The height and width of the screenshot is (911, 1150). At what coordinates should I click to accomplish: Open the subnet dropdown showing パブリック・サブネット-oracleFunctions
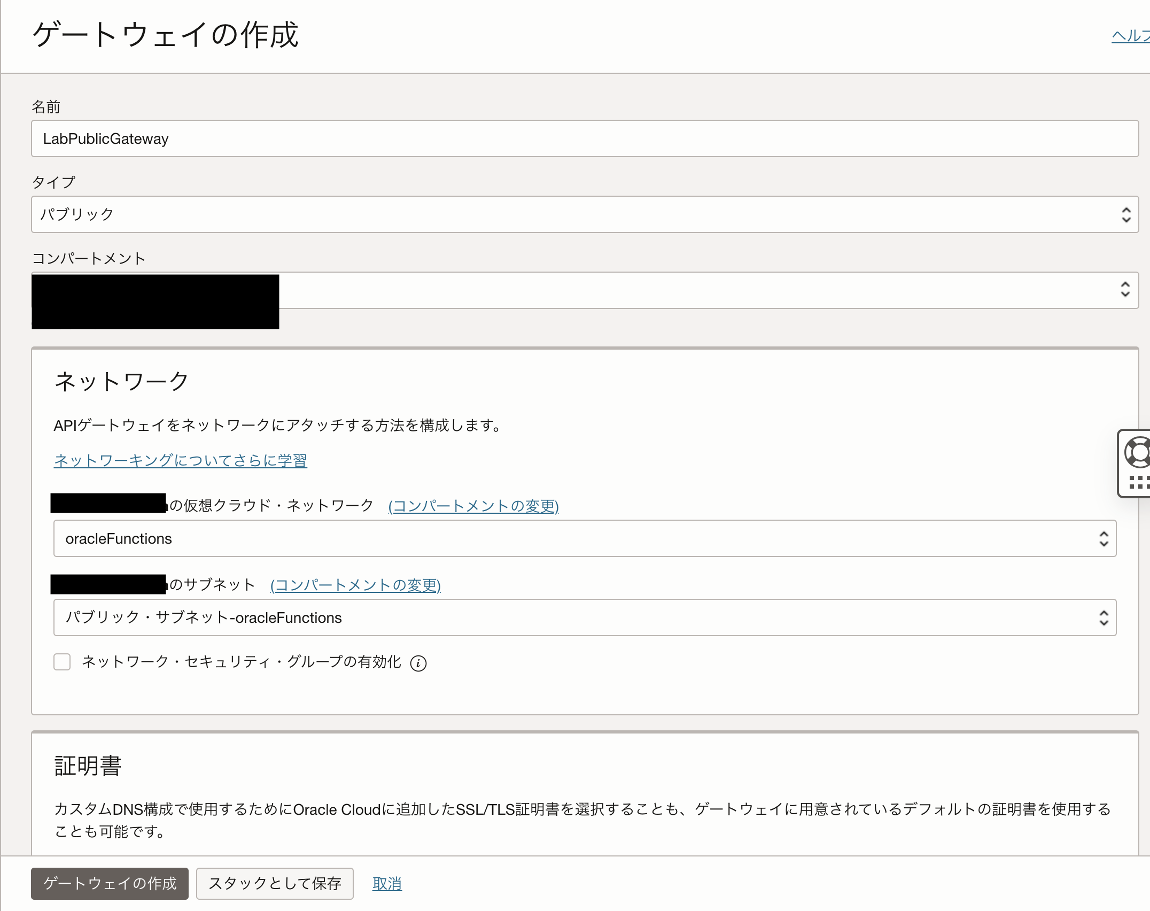[x=534, y=617]
